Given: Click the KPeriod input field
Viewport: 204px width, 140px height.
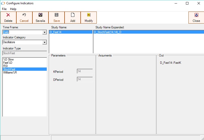Looking at the screenshot, I should (x=85, y=72).
